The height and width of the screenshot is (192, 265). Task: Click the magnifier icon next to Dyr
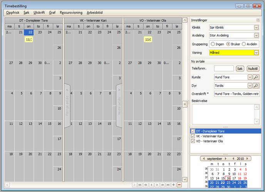(x=256, y=85)
